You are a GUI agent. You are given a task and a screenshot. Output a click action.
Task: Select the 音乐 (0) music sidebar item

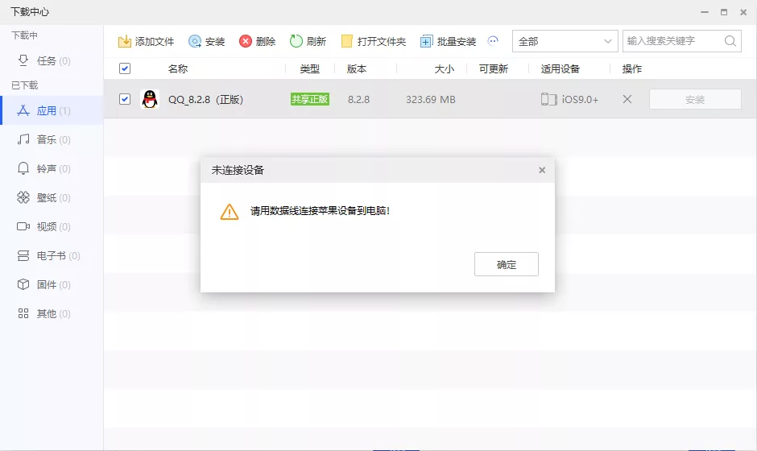click(52, 139)
